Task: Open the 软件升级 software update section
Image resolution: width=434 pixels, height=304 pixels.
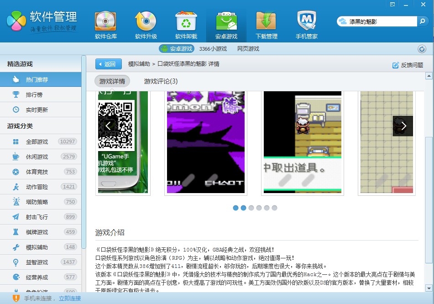Action: click(146, 25)
